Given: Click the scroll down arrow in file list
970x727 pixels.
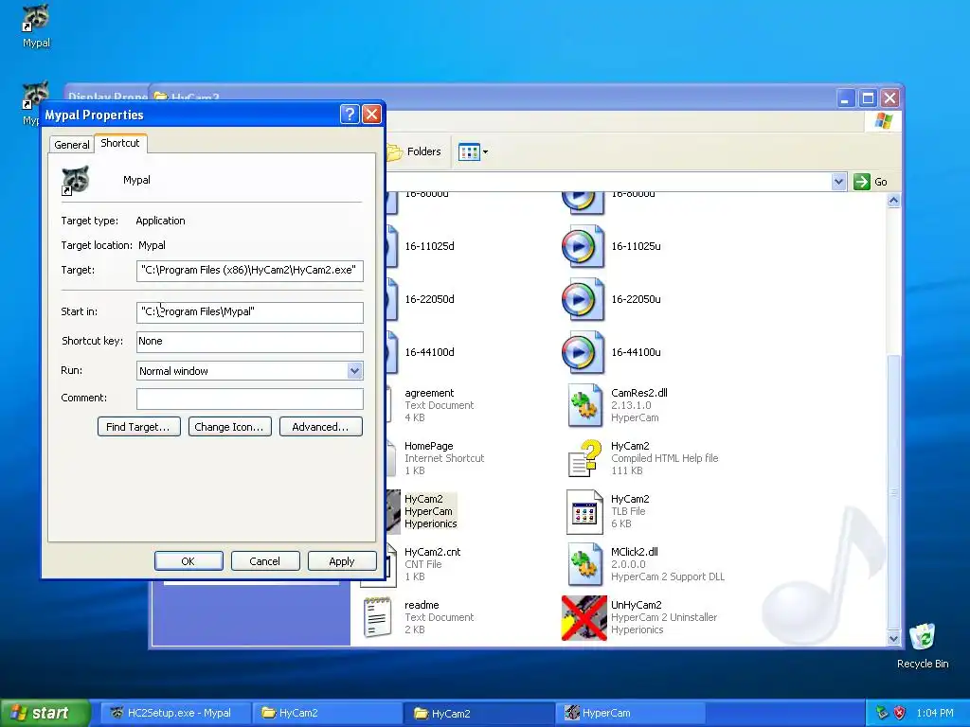Looking at the screenshot, I should tap(893, 639).
